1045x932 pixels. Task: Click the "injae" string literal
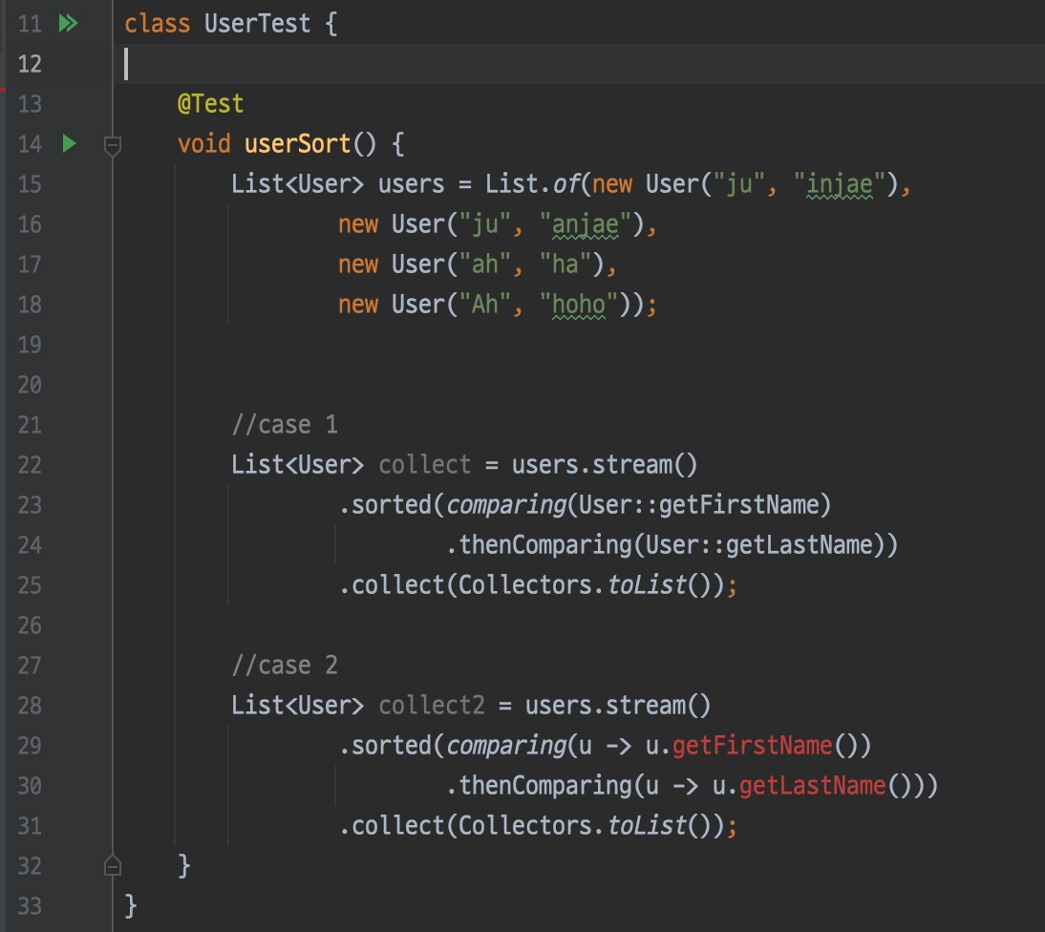coord(839,184)
